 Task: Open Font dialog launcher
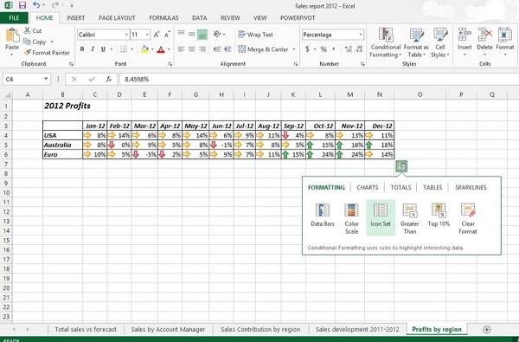click(x=170, y=64)
